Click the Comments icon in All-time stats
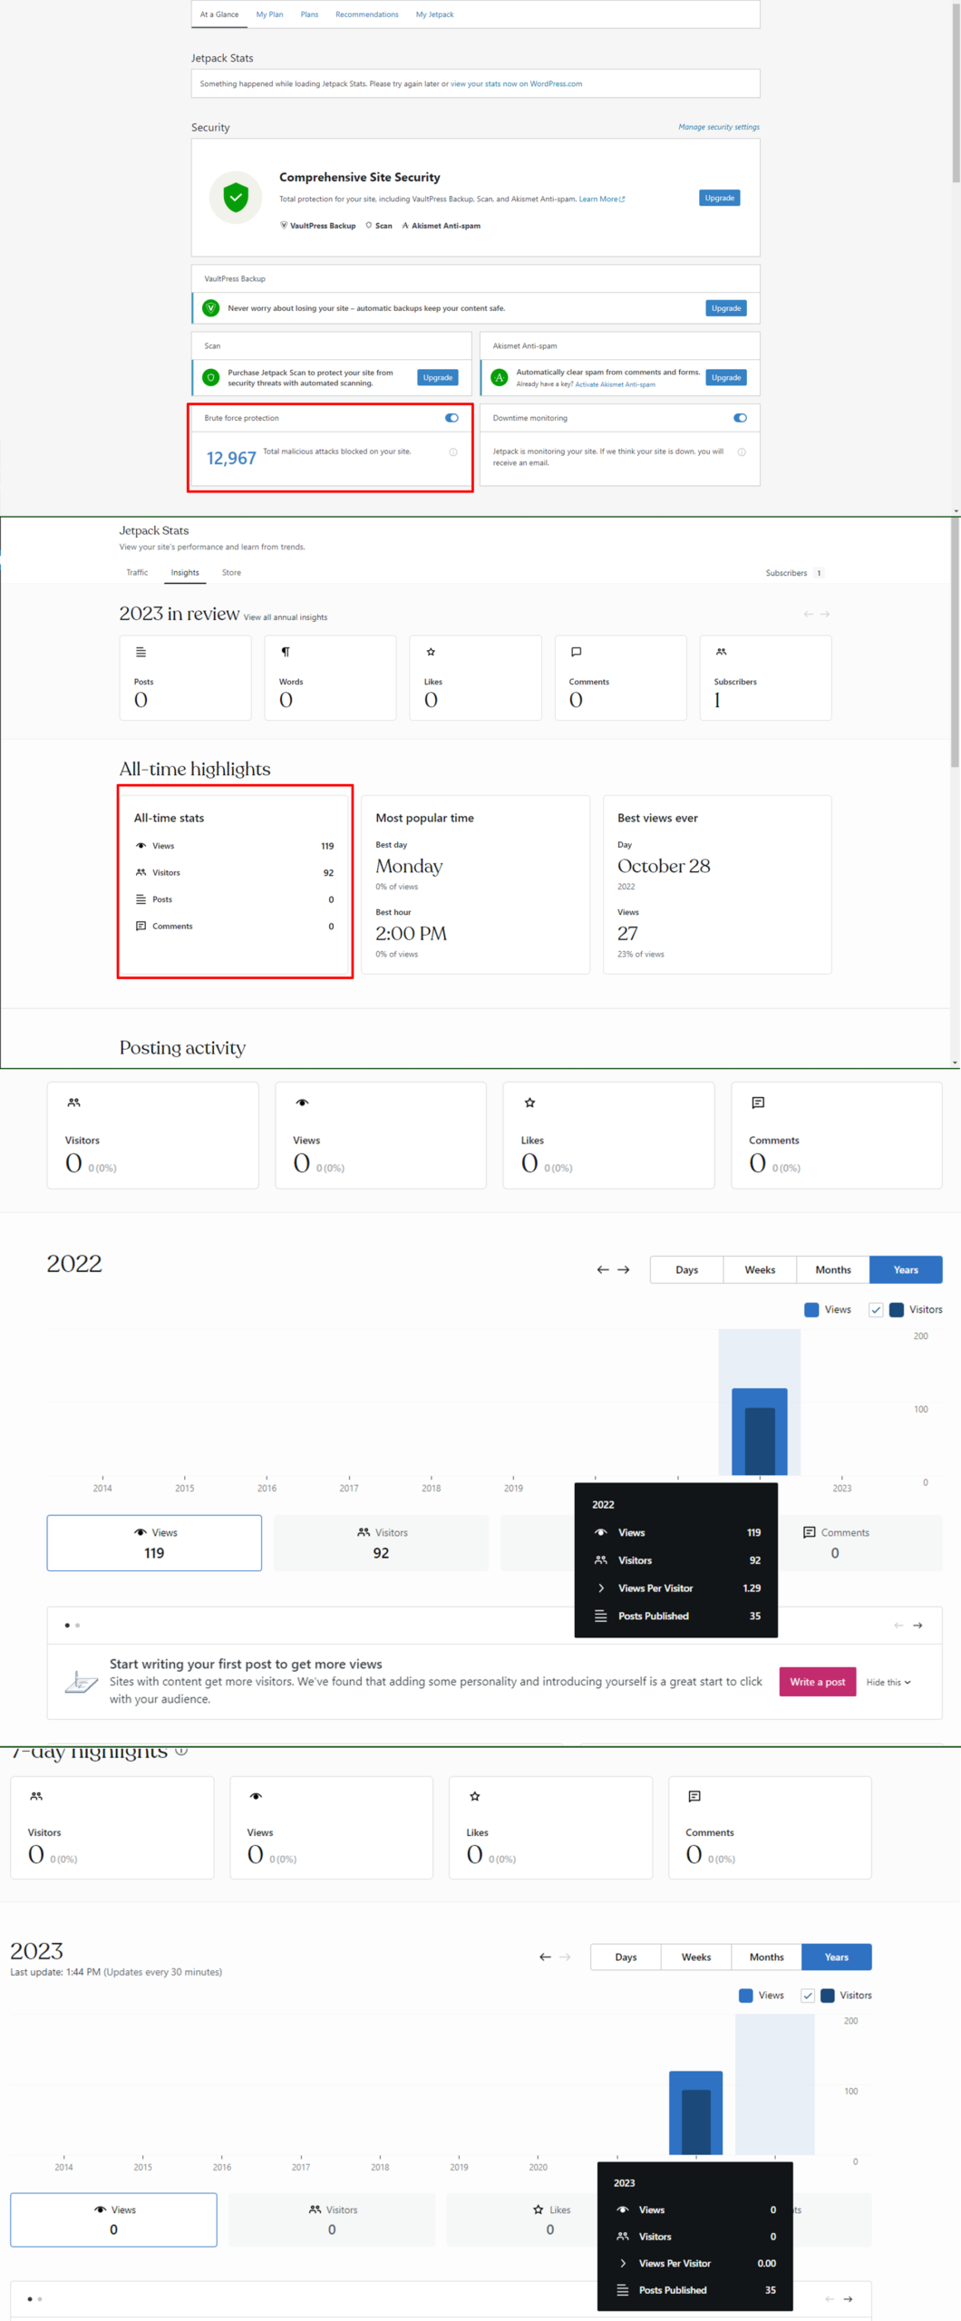Image resolution: width=961 pixels, height=2321 pixels. click(141, 926)
